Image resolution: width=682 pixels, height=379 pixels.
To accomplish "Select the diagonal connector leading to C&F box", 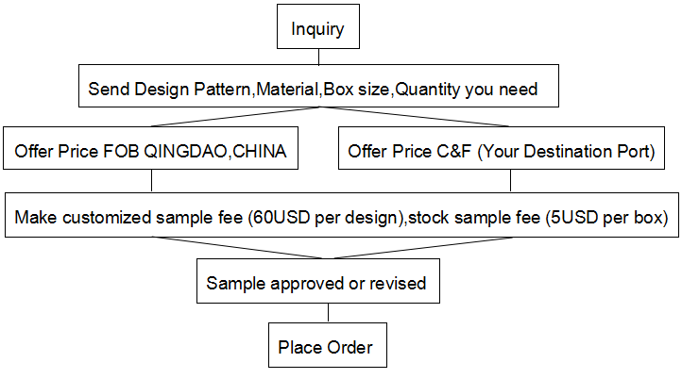I will click(414, 117).
